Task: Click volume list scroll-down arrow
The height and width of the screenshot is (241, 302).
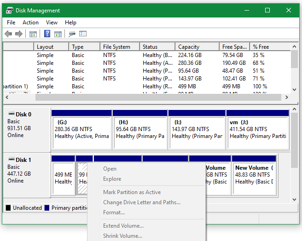Action: tap(294, 90)
